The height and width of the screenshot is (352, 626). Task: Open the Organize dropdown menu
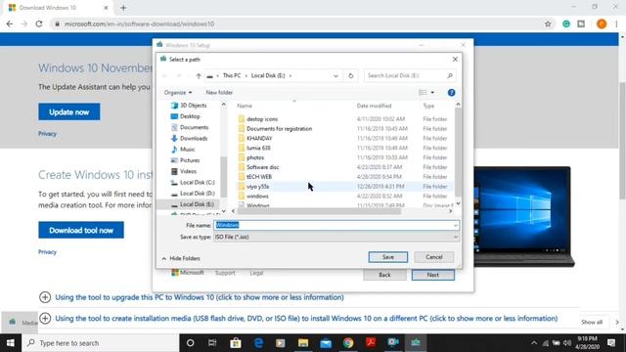click(x=178, y=93)
